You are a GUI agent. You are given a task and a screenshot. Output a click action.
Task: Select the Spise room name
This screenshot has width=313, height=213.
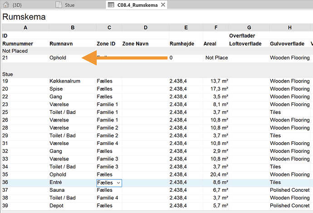click(x=56, y=89)
